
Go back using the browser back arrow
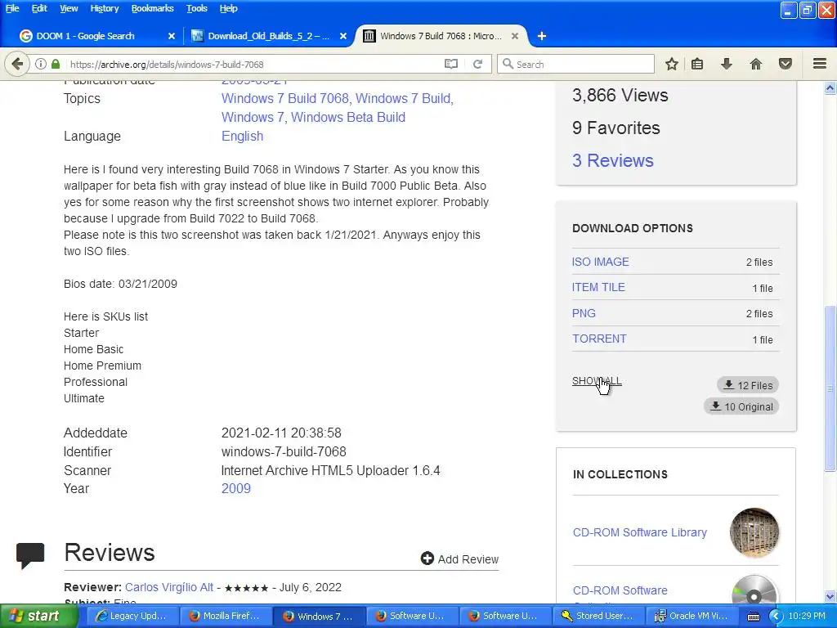(x=17, y=64)
